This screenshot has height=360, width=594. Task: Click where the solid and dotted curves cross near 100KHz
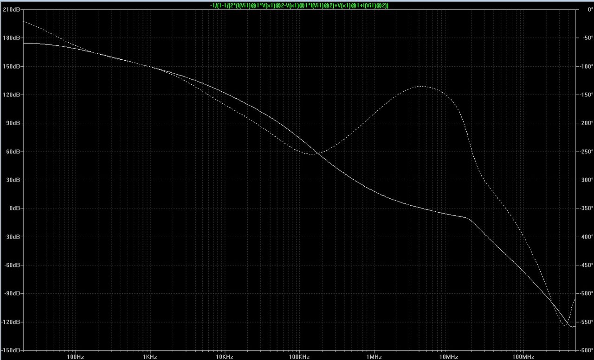(317, 153)
